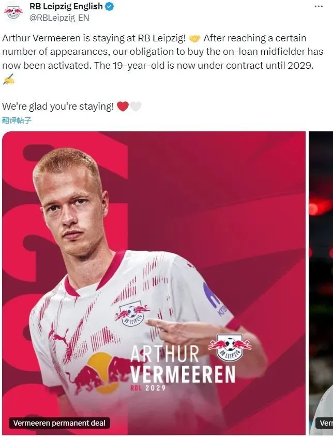Screen dimensions: 333x437
Task: Click the red heart emoji
Action: coord(123,107)
